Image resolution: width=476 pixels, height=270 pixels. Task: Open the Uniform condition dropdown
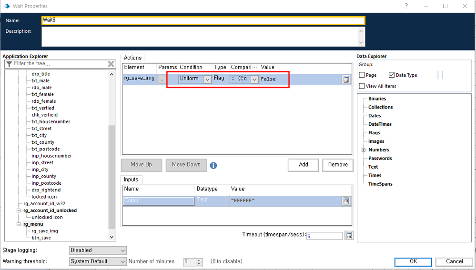(x=207, y=80)
